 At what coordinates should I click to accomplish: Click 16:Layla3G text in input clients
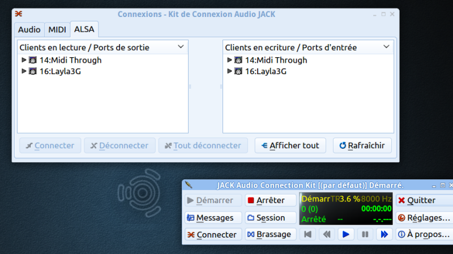click(266, 71)
